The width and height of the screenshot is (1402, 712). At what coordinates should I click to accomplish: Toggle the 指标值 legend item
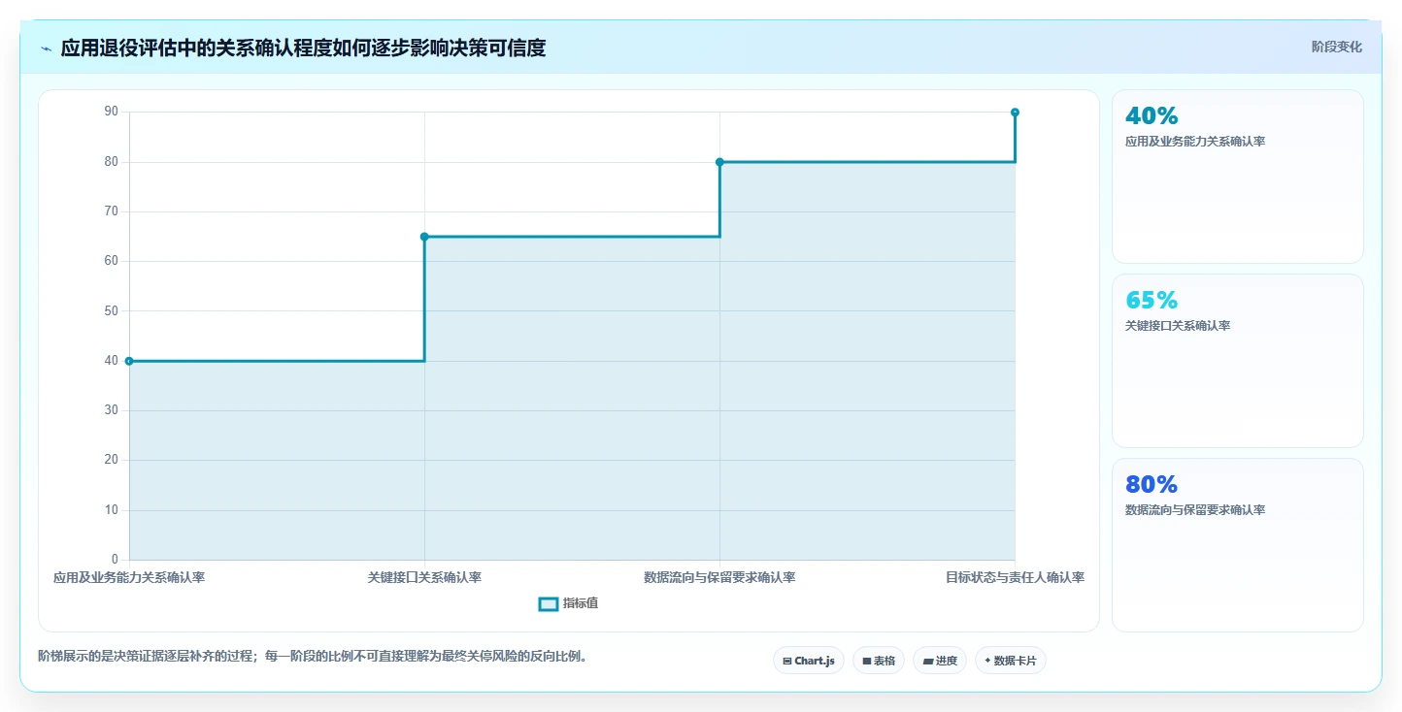tap(569, 603)
